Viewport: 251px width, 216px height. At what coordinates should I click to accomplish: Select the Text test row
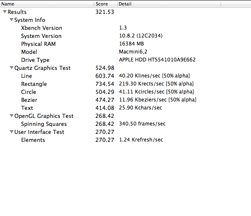pos(126,108)
